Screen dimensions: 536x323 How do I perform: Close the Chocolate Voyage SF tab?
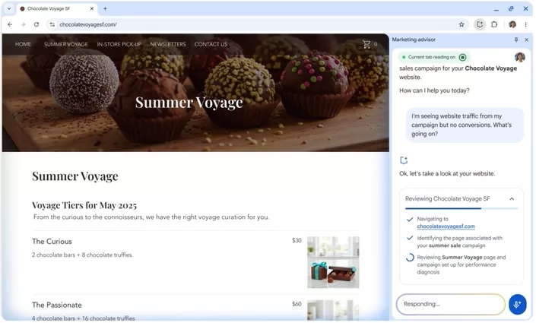point(91,9)
